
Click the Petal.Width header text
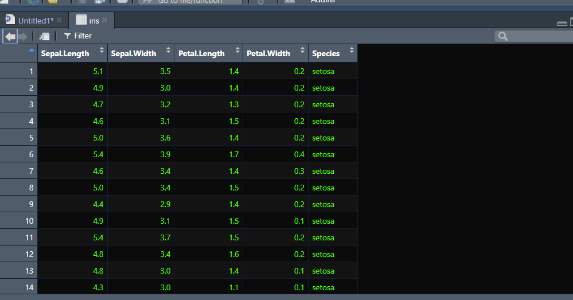pyautogui.click(x=268, y=54)
